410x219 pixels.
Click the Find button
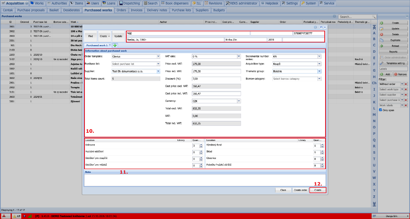coord(91,36)
